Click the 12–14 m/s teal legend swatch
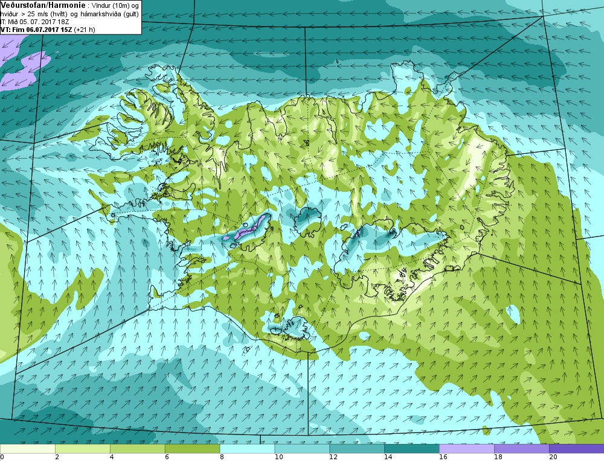604x461 pixels. (x=357, y=449)
